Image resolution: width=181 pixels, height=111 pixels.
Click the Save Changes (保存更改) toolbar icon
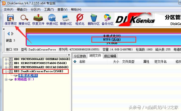pos(11,20)
